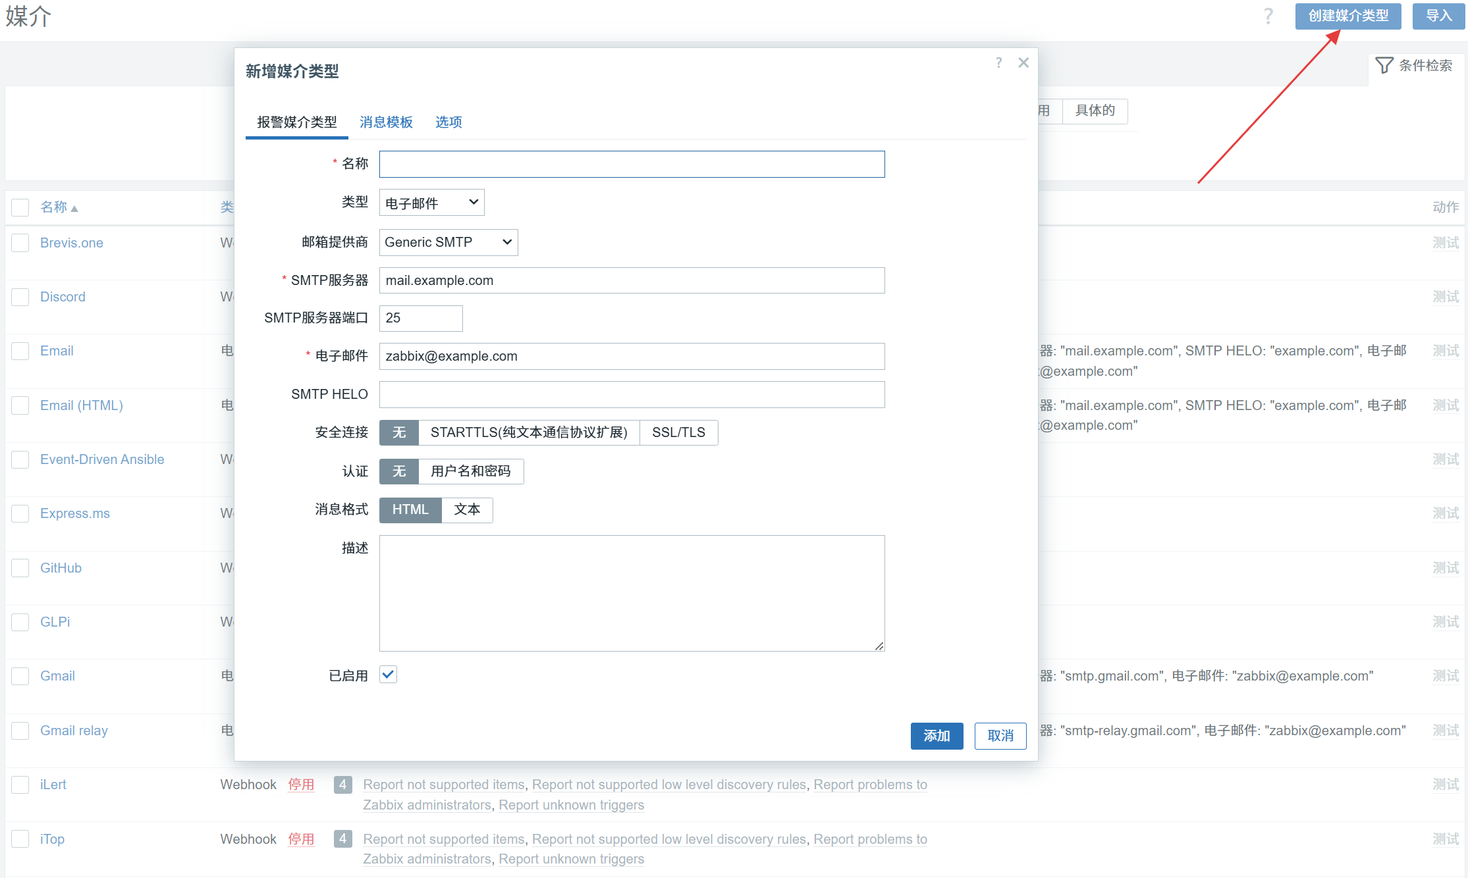Image resolution: width=1468 pixels, height=878 pixels.
Task: Open the GitHub media type link
Action: (61, 568)
